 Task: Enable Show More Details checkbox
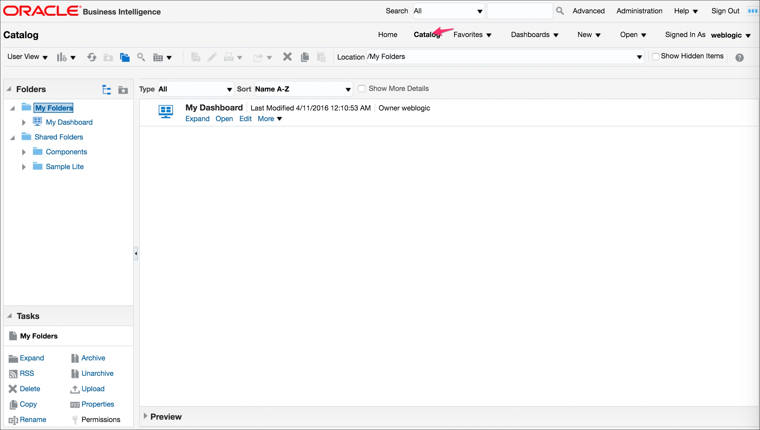pos(361,89)
